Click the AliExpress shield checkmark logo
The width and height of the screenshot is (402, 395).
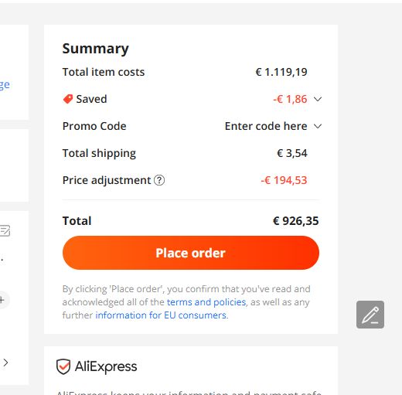63,366
